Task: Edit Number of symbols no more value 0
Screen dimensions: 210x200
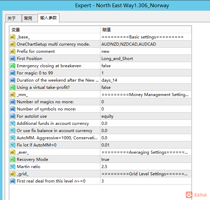Action: pyautogui.click(x=146, y=109)
